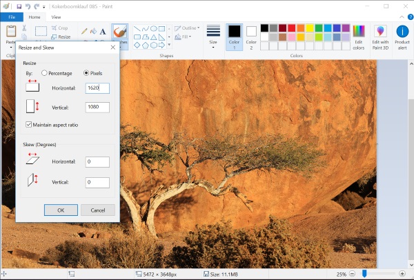Open Paint Help question mark

tap(411, 17)
